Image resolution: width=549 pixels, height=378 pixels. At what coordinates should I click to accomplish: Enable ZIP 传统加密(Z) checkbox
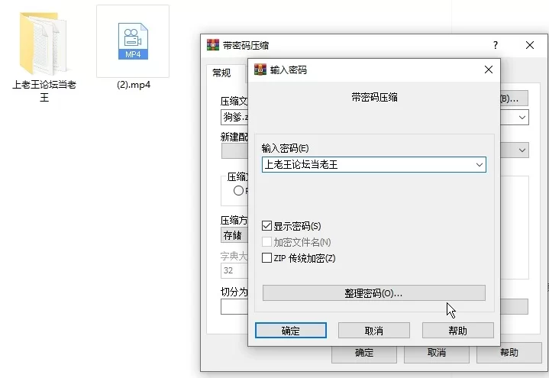point(266,258)
